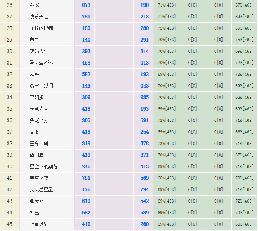Click the name 玩码人生
The image size is (258, 231).
[39, 52]
